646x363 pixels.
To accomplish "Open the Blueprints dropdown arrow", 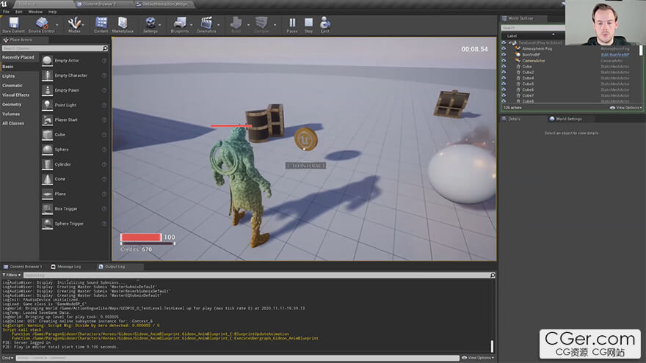I will click(191, 25).
